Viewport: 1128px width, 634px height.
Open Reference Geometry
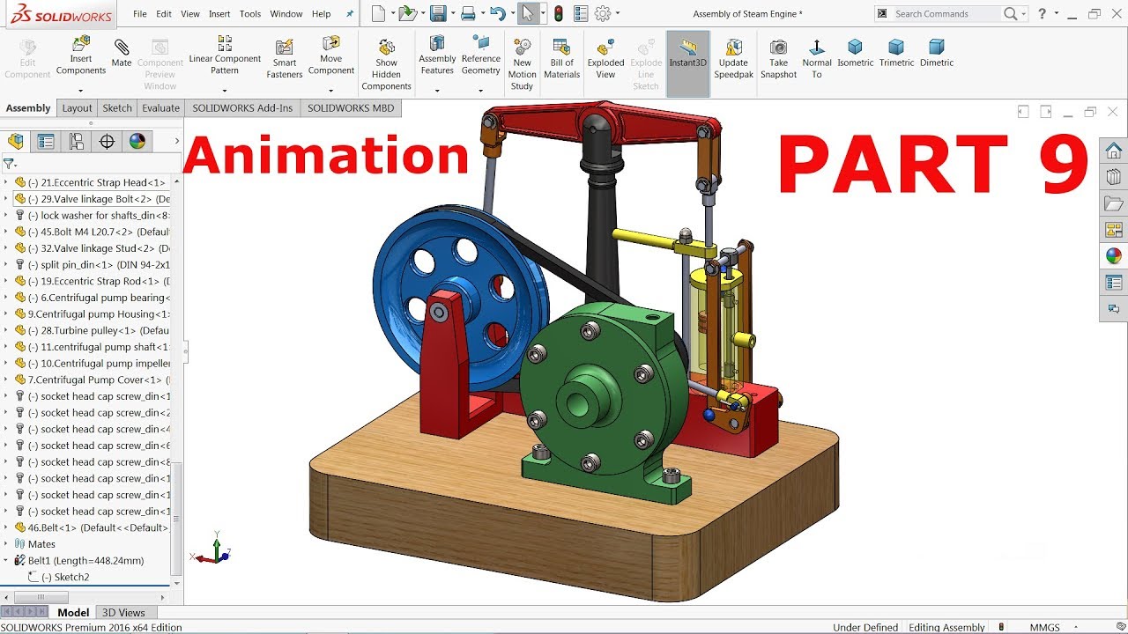point(480,55)
